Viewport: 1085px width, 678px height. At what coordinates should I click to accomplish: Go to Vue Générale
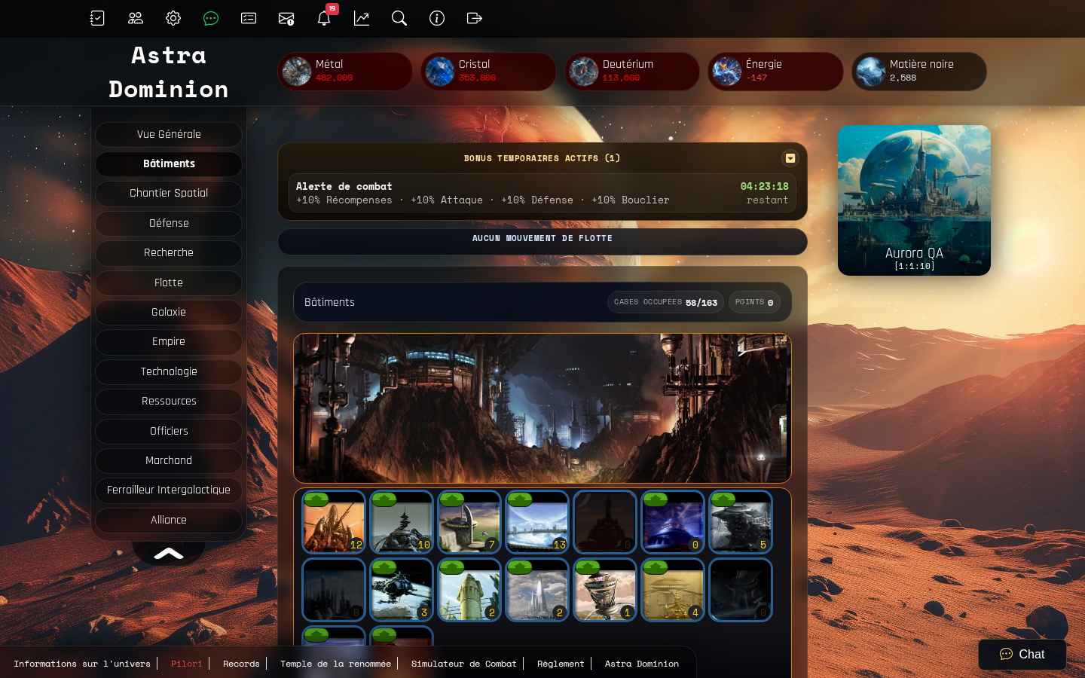coord(169,135)
